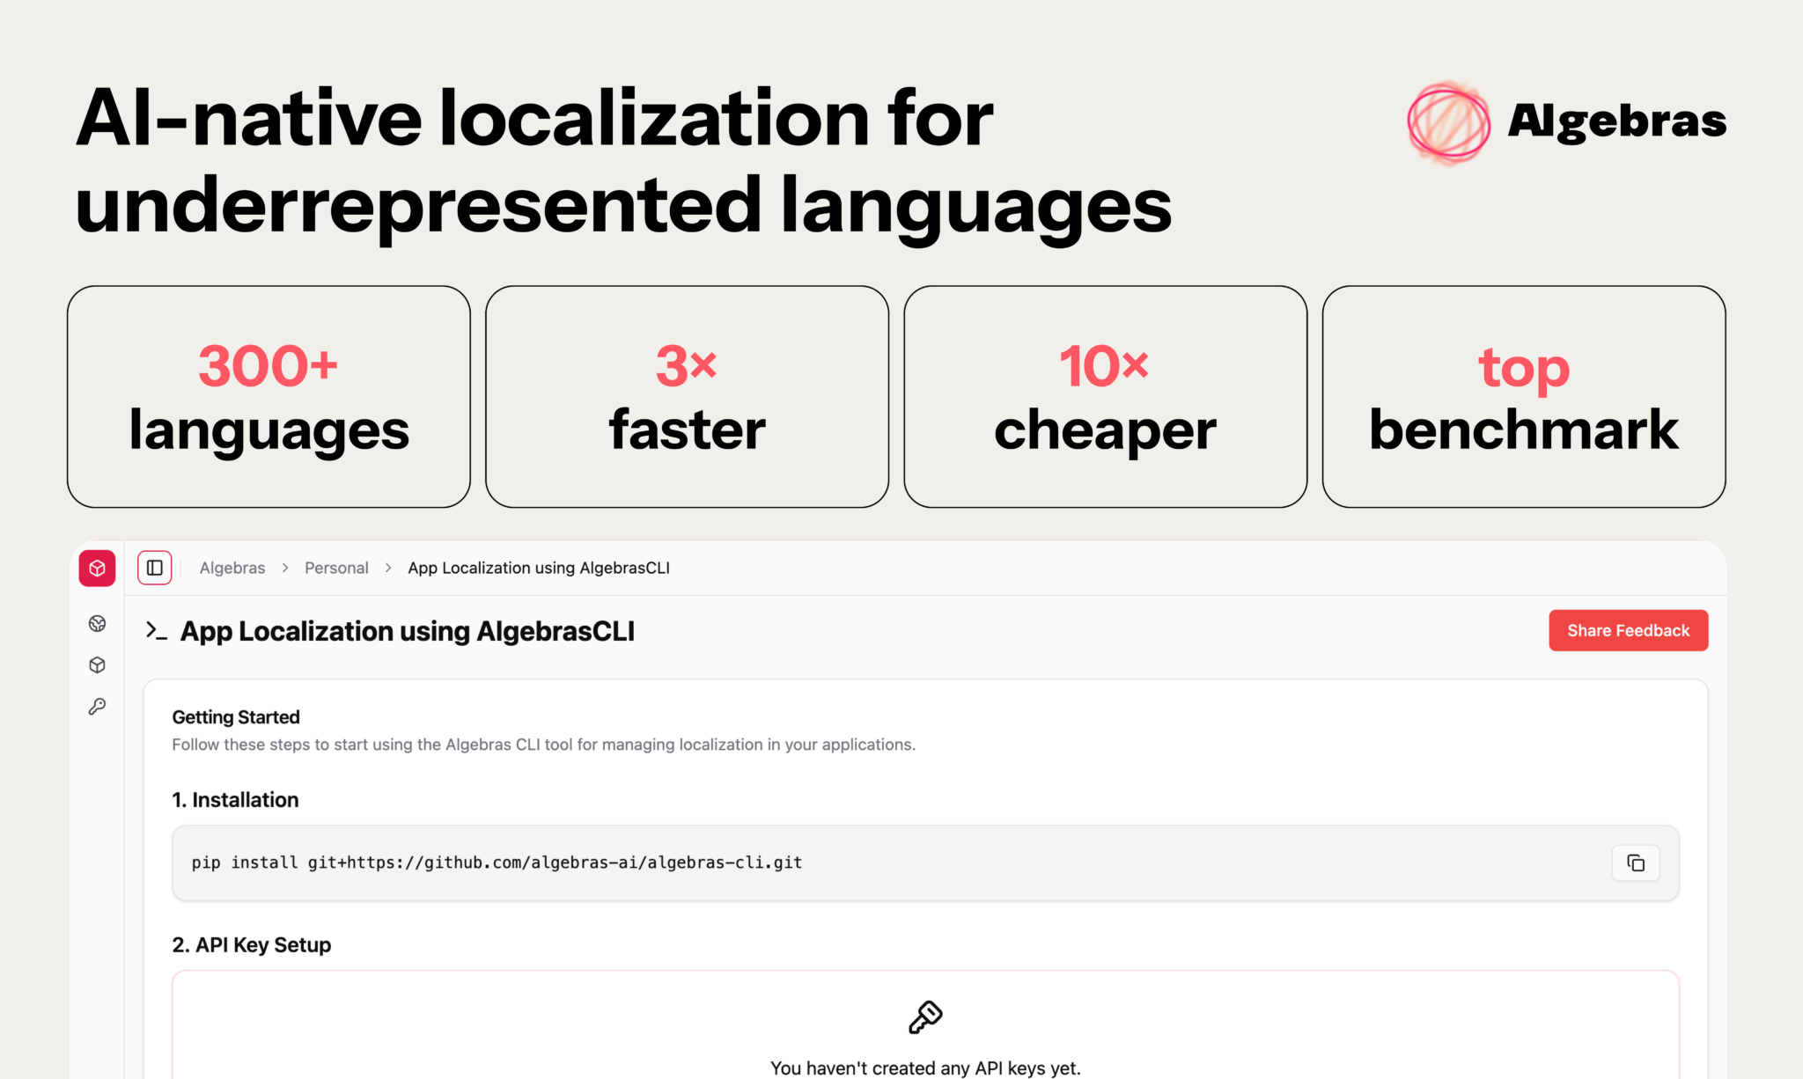The image size is (1803, 1079).
Task: Click the key icon in API Key Setup
Action: [x=925, y=1018]
